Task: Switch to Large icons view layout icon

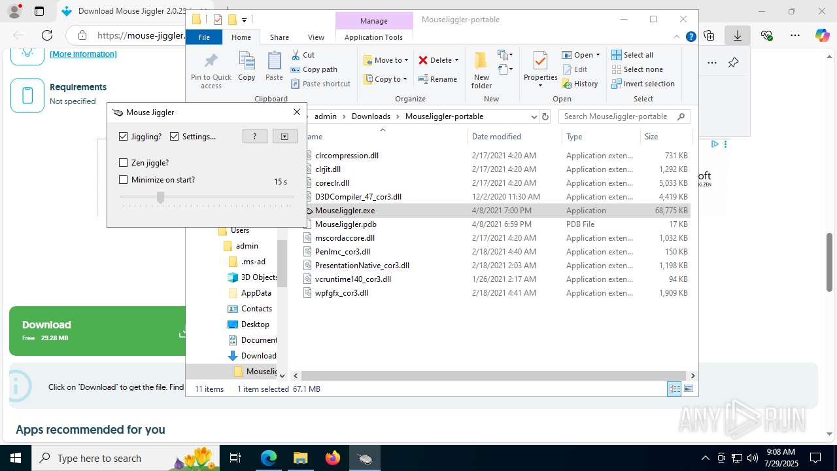Action: pyautogui.click(x=688, y=389)
